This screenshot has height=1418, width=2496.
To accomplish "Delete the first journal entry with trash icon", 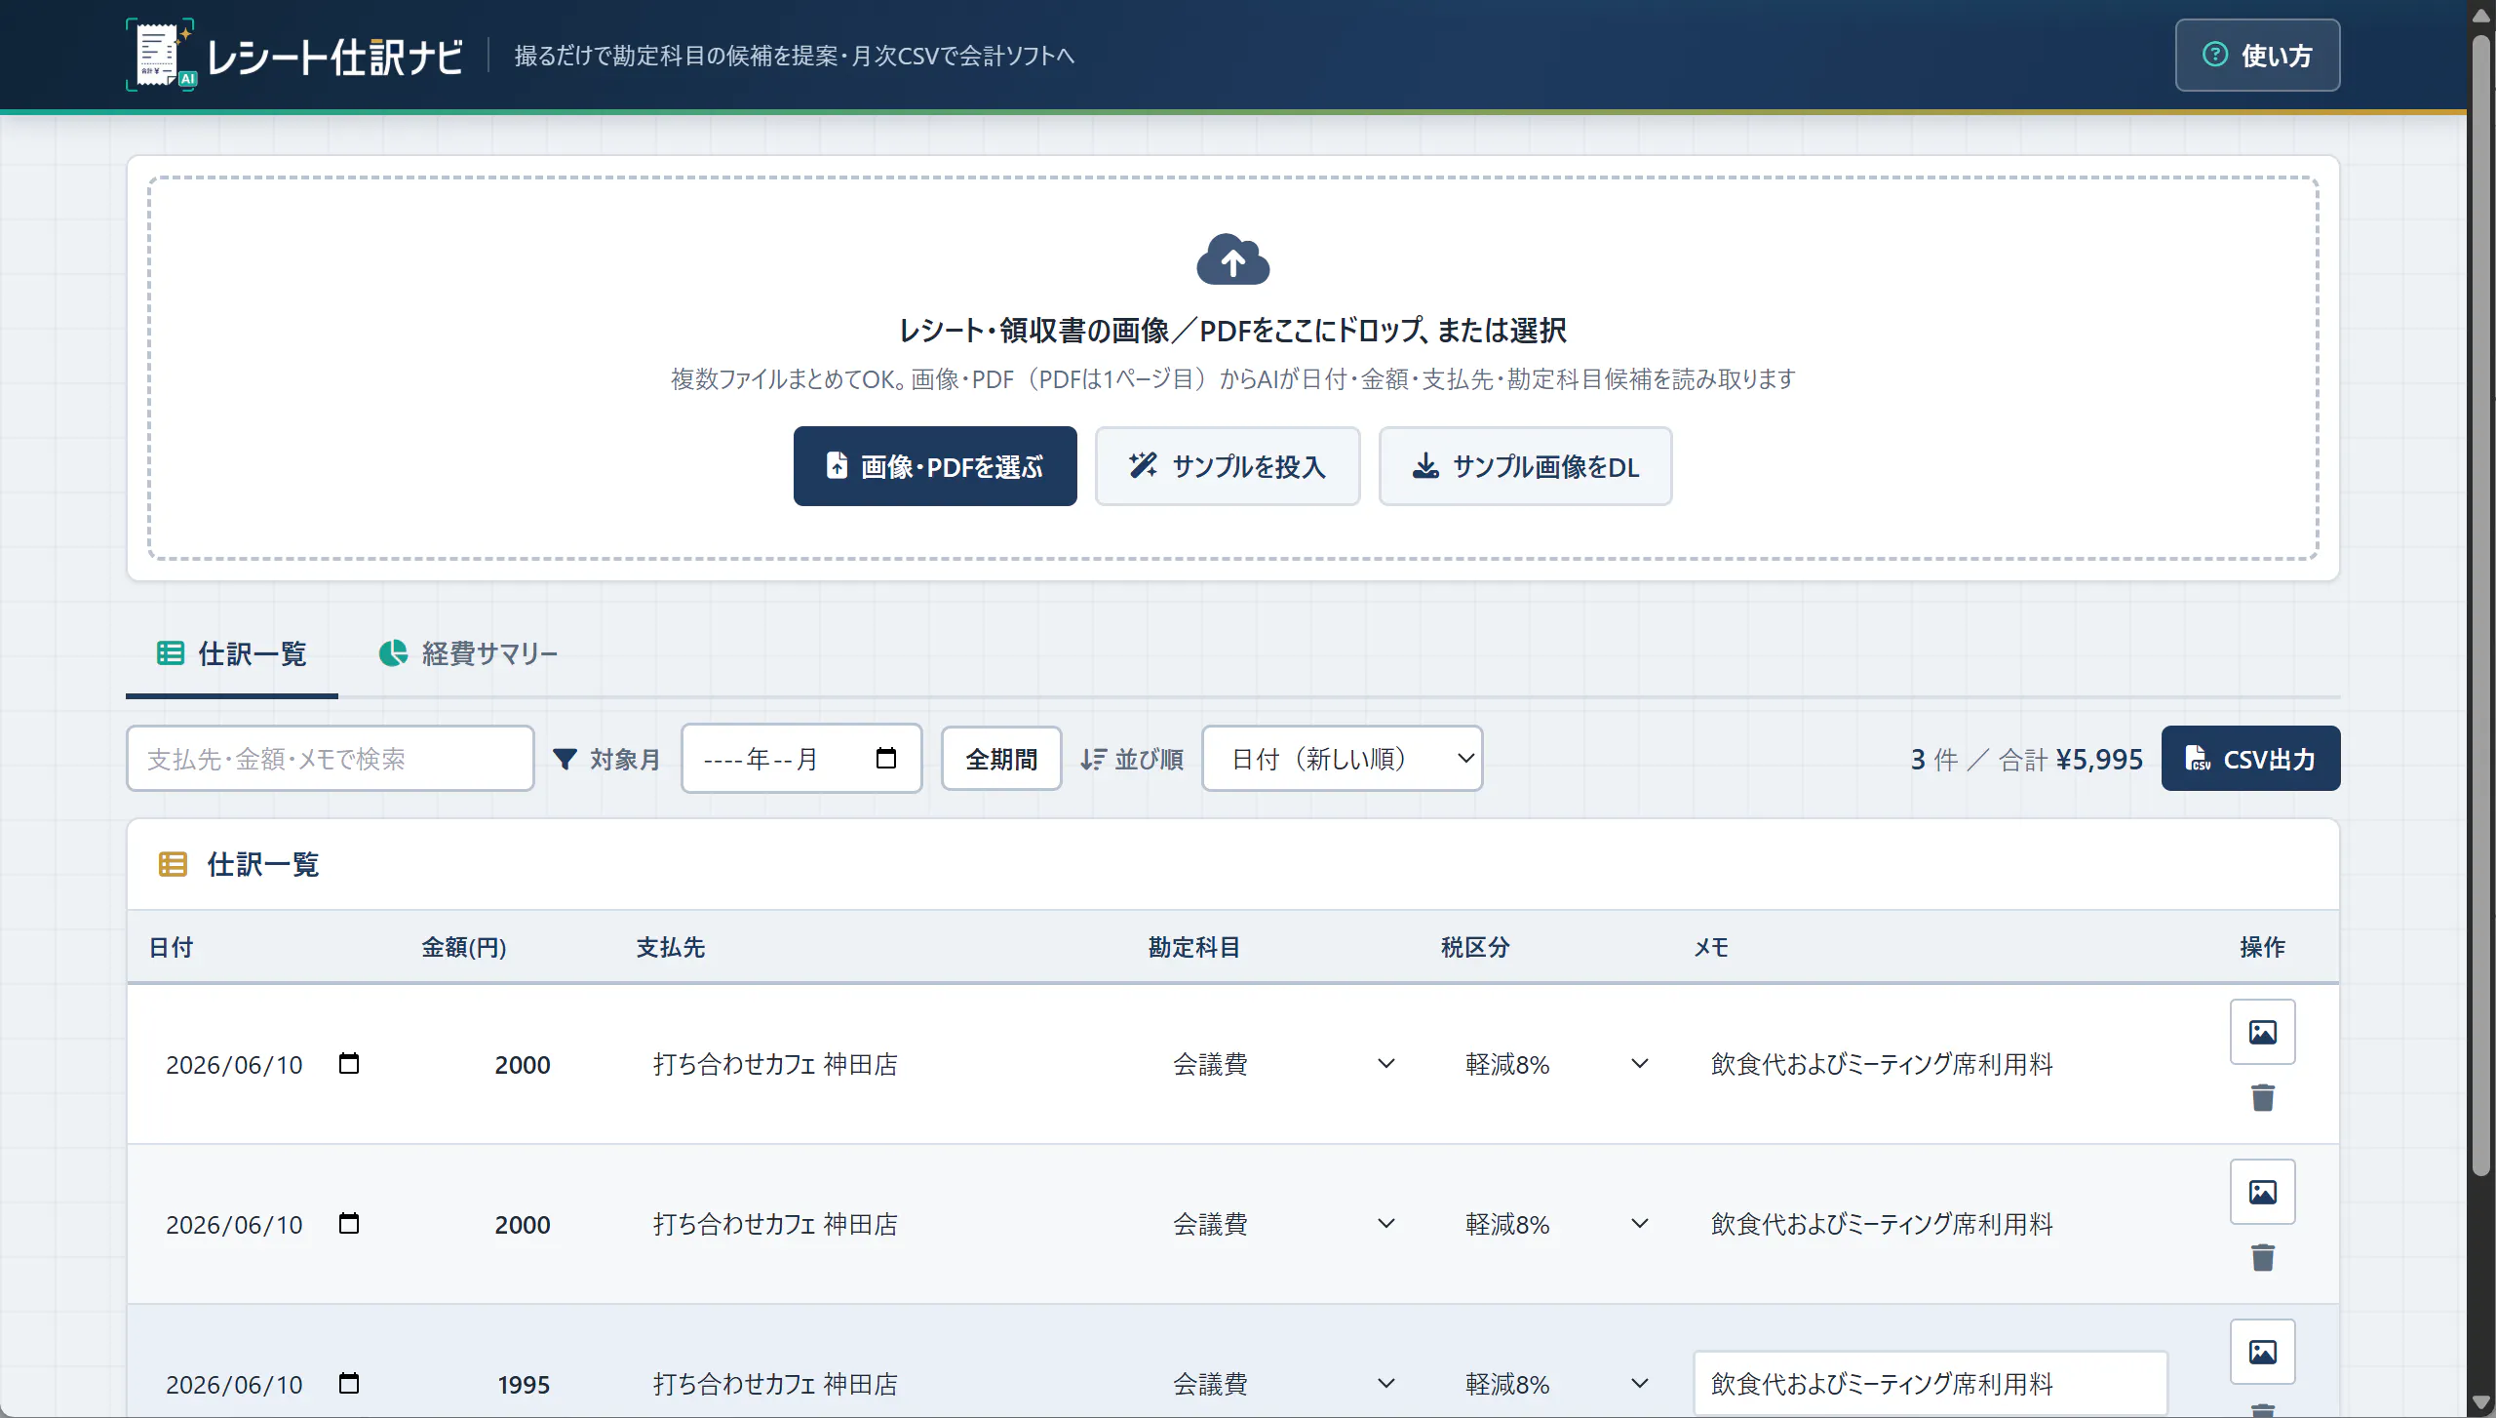I will [x=2262, y=1097].
